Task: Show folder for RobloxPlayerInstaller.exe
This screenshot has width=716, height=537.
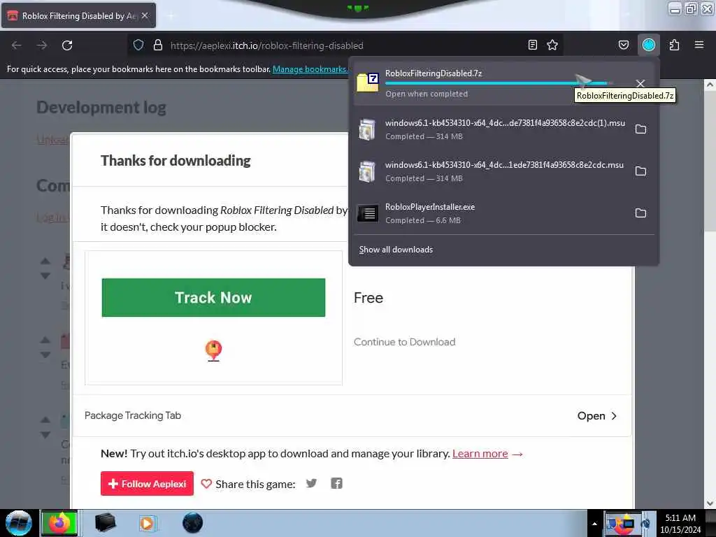Action: coord(640,213)
